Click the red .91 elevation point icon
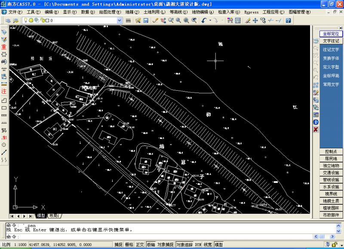The image size is (344, 249). point(4,138)
